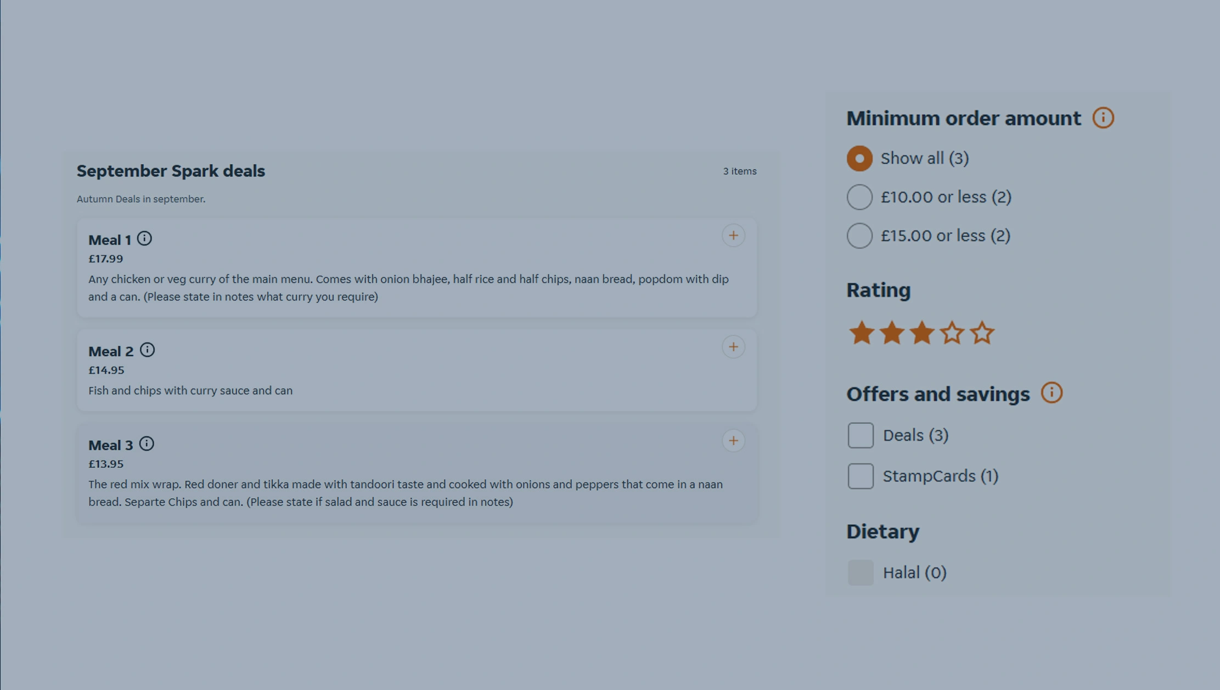
Task: Open the info tooltip next to Meal 1
Action: click(x=144, y=239)
